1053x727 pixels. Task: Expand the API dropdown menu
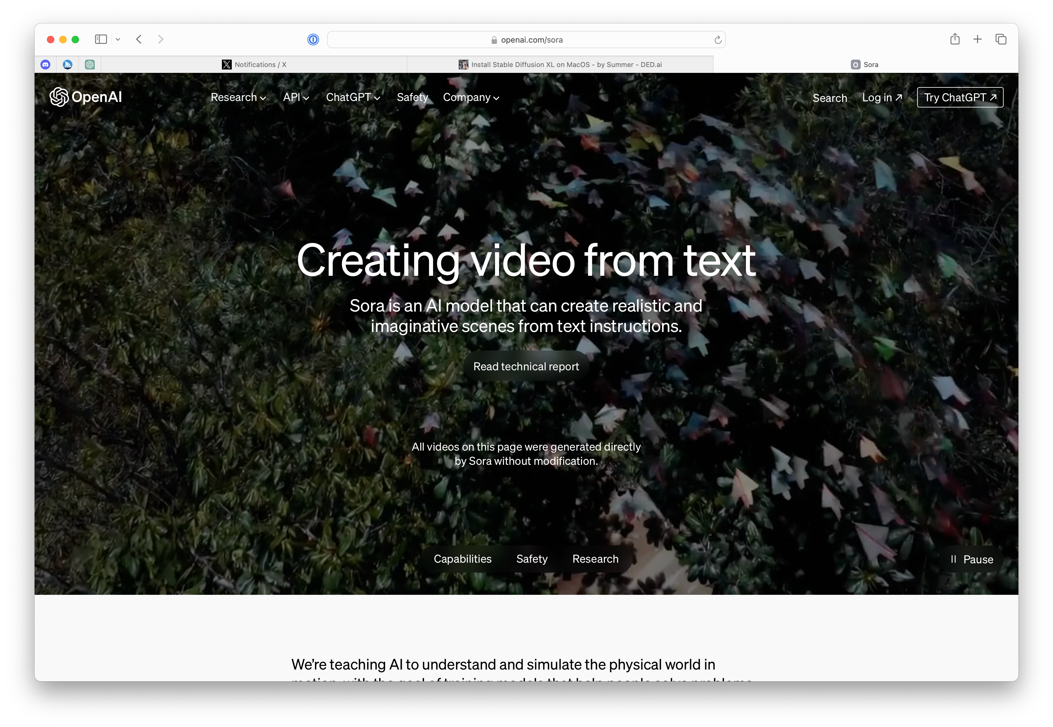click(x=296, y=98)
